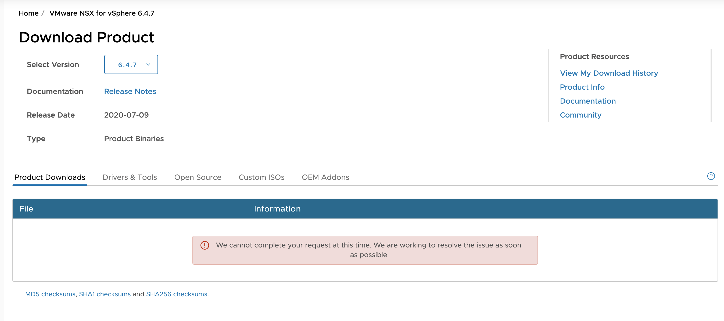Image resolution: width=724 pixels, height=321 pixels.
Task: Click the help question mark icon
Action: click(x=711, y=176)
